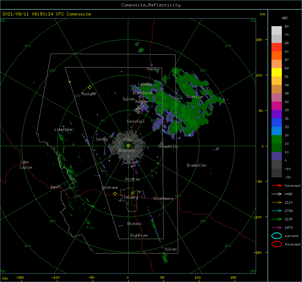Click the yellow km label at top right
302x282 pixels.
pos(262,14)
